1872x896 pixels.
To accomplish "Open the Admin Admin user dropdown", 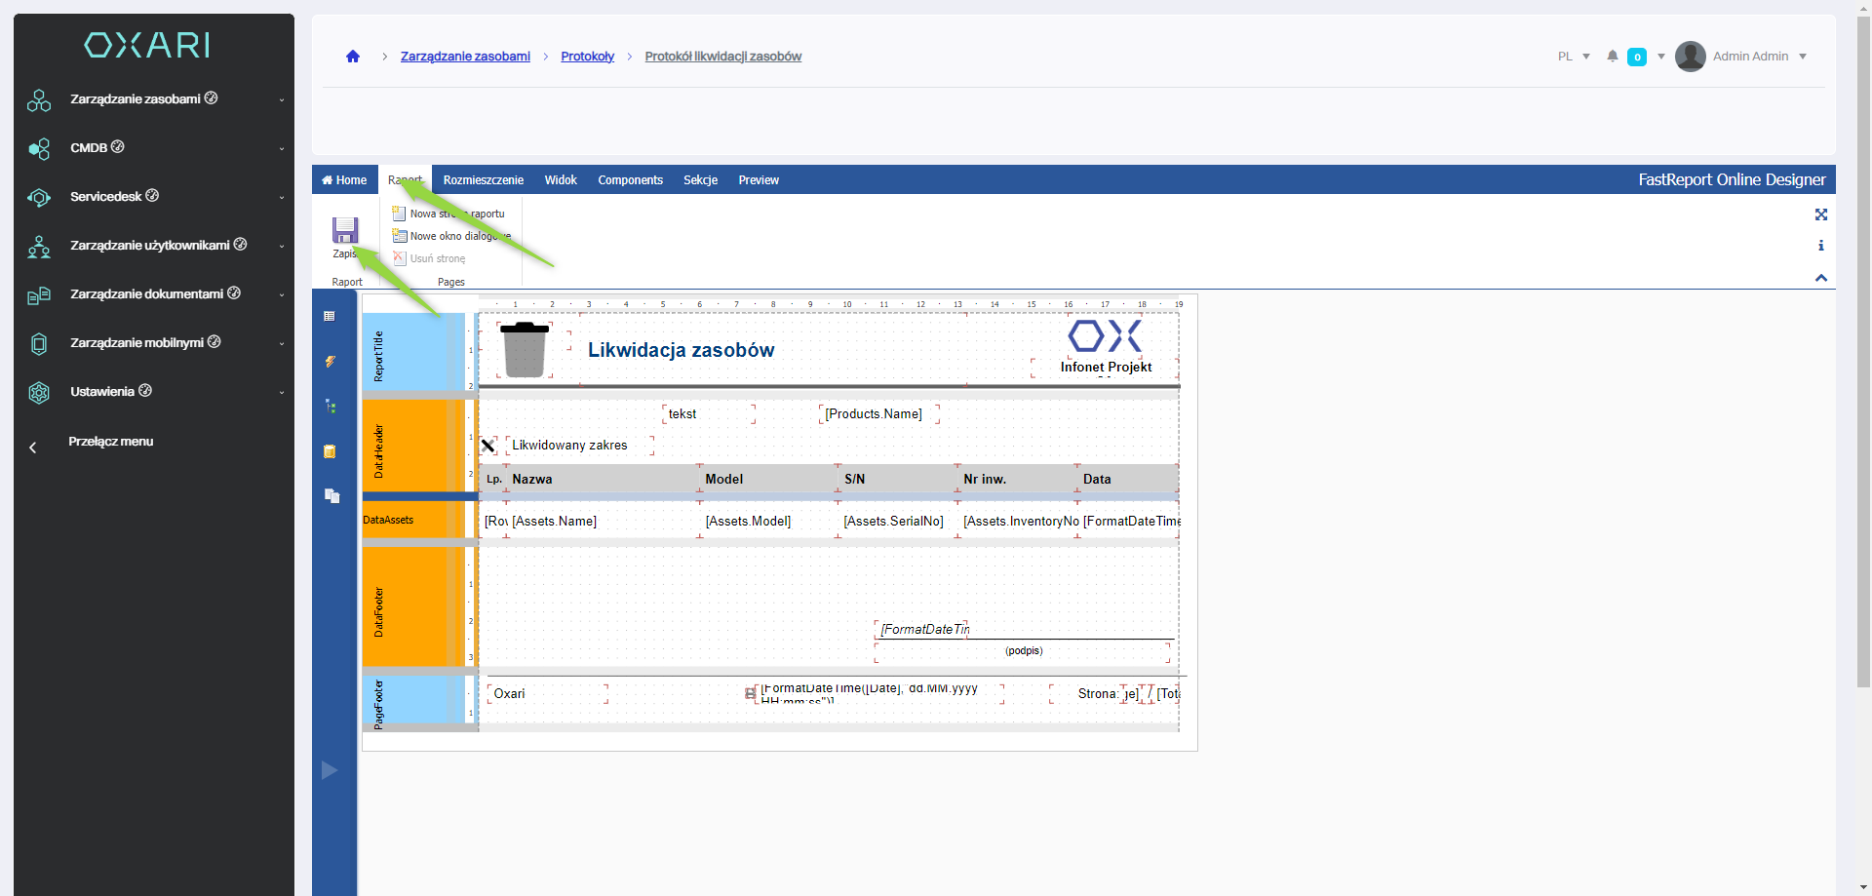I will pos(1742,57).
